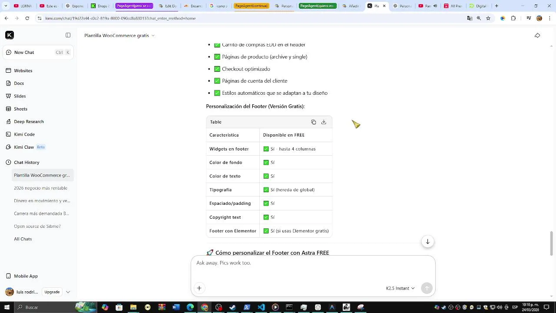Open the 'PageAgent(continua)' tab group
Viewport: 556px width, 313px height.
[252, 6]
